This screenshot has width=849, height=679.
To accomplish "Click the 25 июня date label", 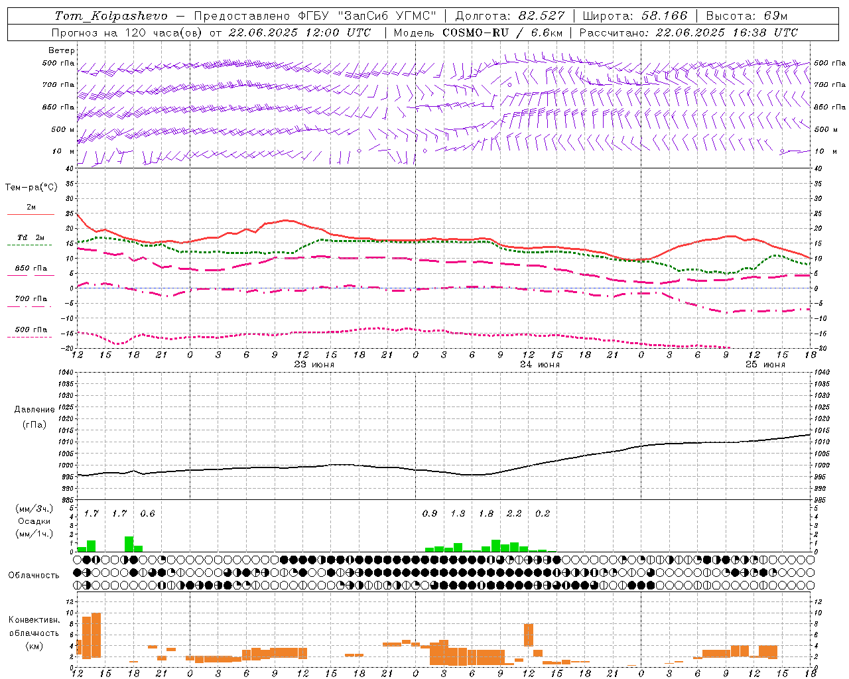I will pyautogui.click(x=765, y=365).
